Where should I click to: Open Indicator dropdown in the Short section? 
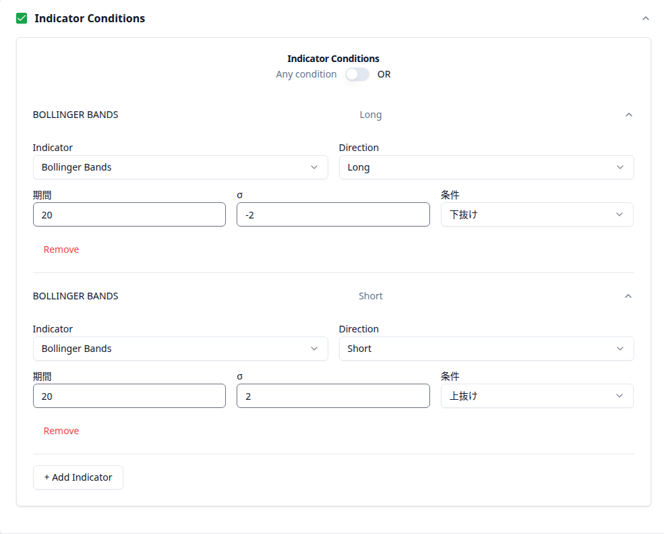click(180, 349)
